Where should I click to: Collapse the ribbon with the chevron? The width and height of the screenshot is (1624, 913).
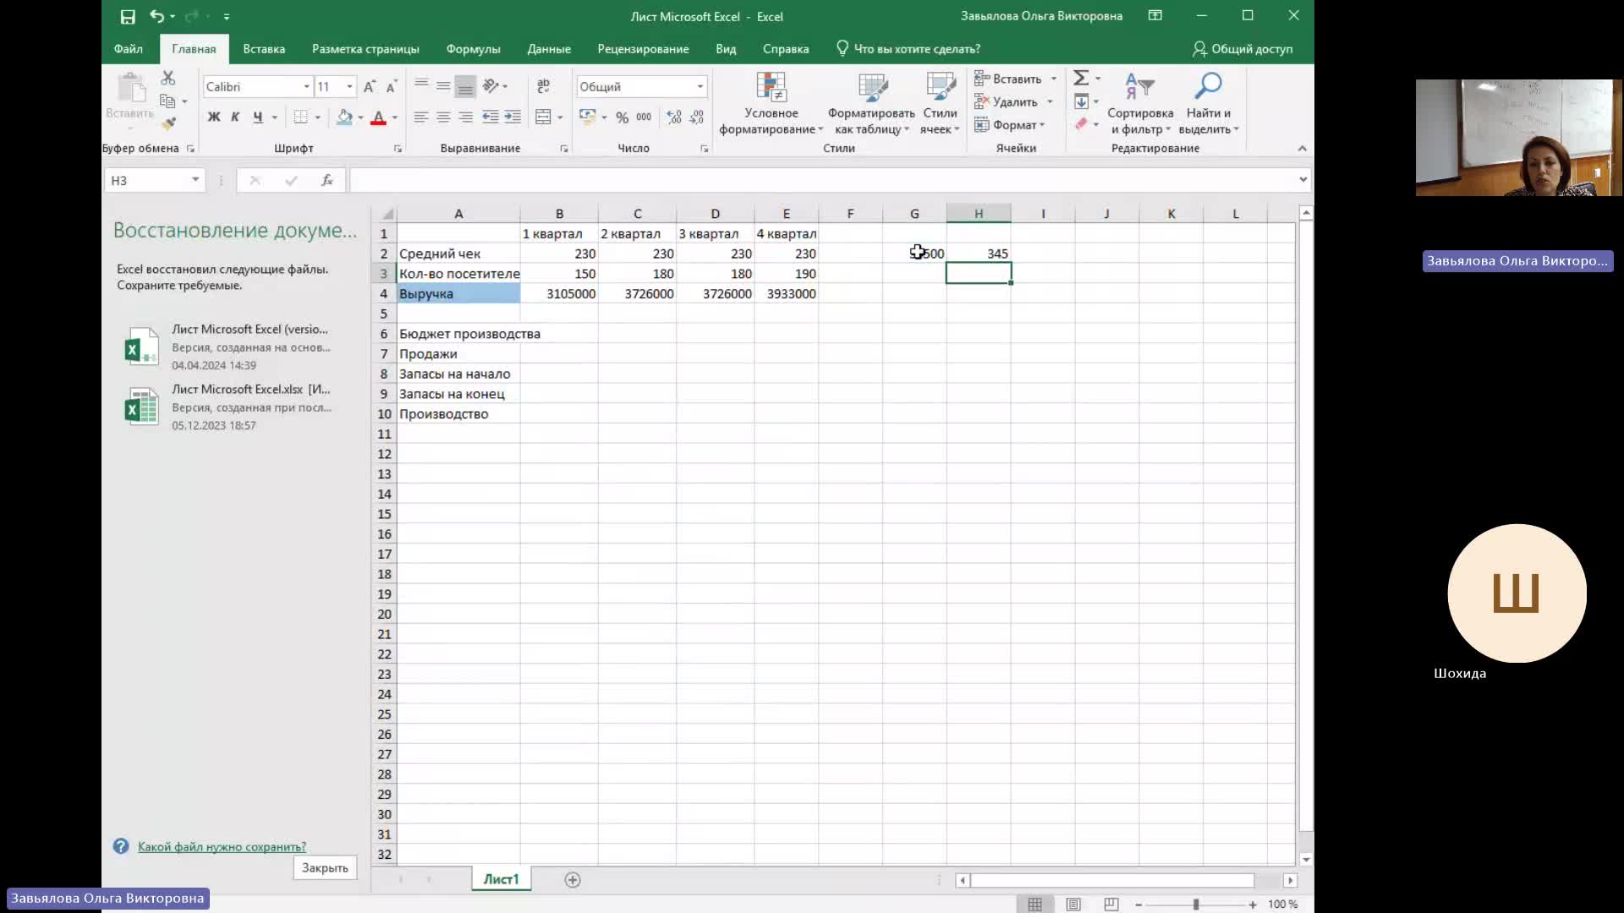click(1302, 149)
